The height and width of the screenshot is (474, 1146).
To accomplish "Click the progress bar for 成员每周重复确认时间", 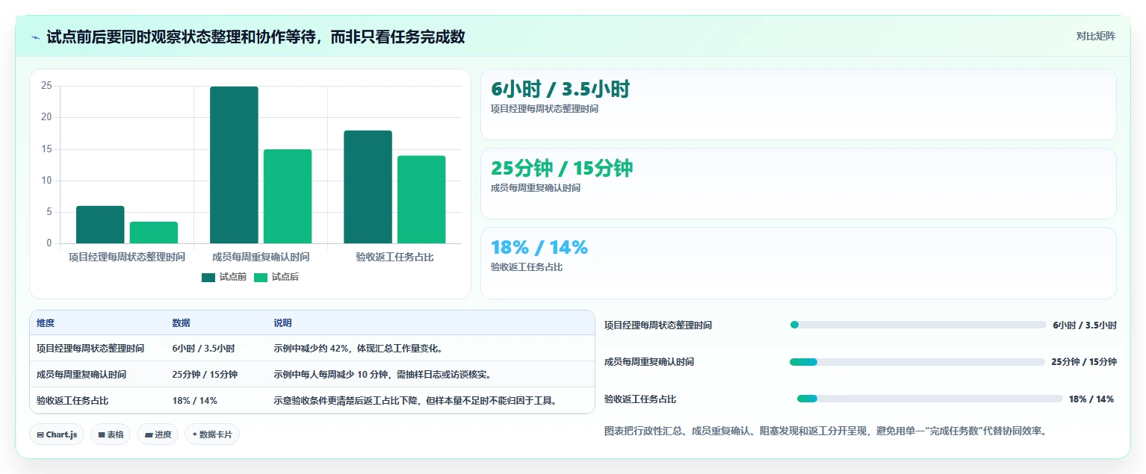I will 917,362.
